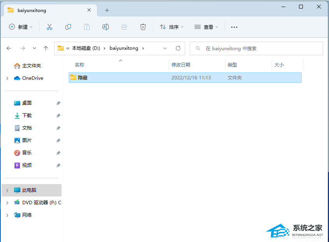This screenshot has height=242, width=329.
Task: Go forward with the right arrow
Action: click(23, 48)
